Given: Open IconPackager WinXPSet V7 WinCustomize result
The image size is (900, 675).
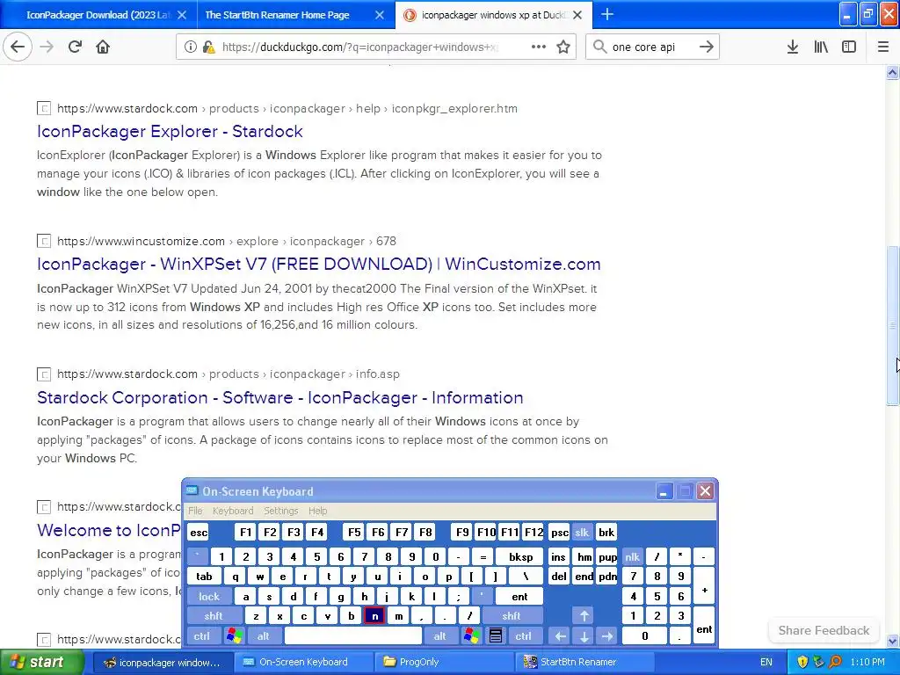Looking at the screenshot, I should pyautogui.click(x=318, y=264).
